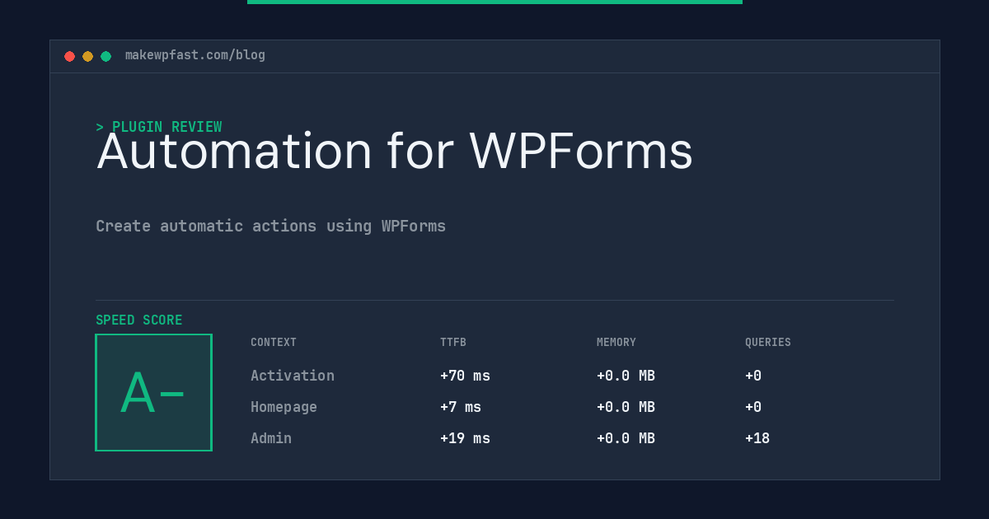Click the Homepage queries value '+0'
This screenshot has width=989, height=519.
coord(753,407)
